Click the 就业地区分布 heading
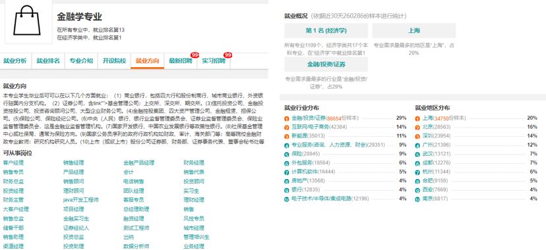The image size is (546, 250). click(433, 108)
